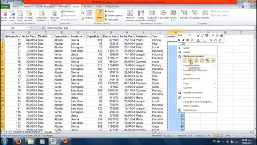Open the Ordenar sort dialog
Image resolution: width=257 pixels, height=145 pixels.
click(x=89, y=15)
